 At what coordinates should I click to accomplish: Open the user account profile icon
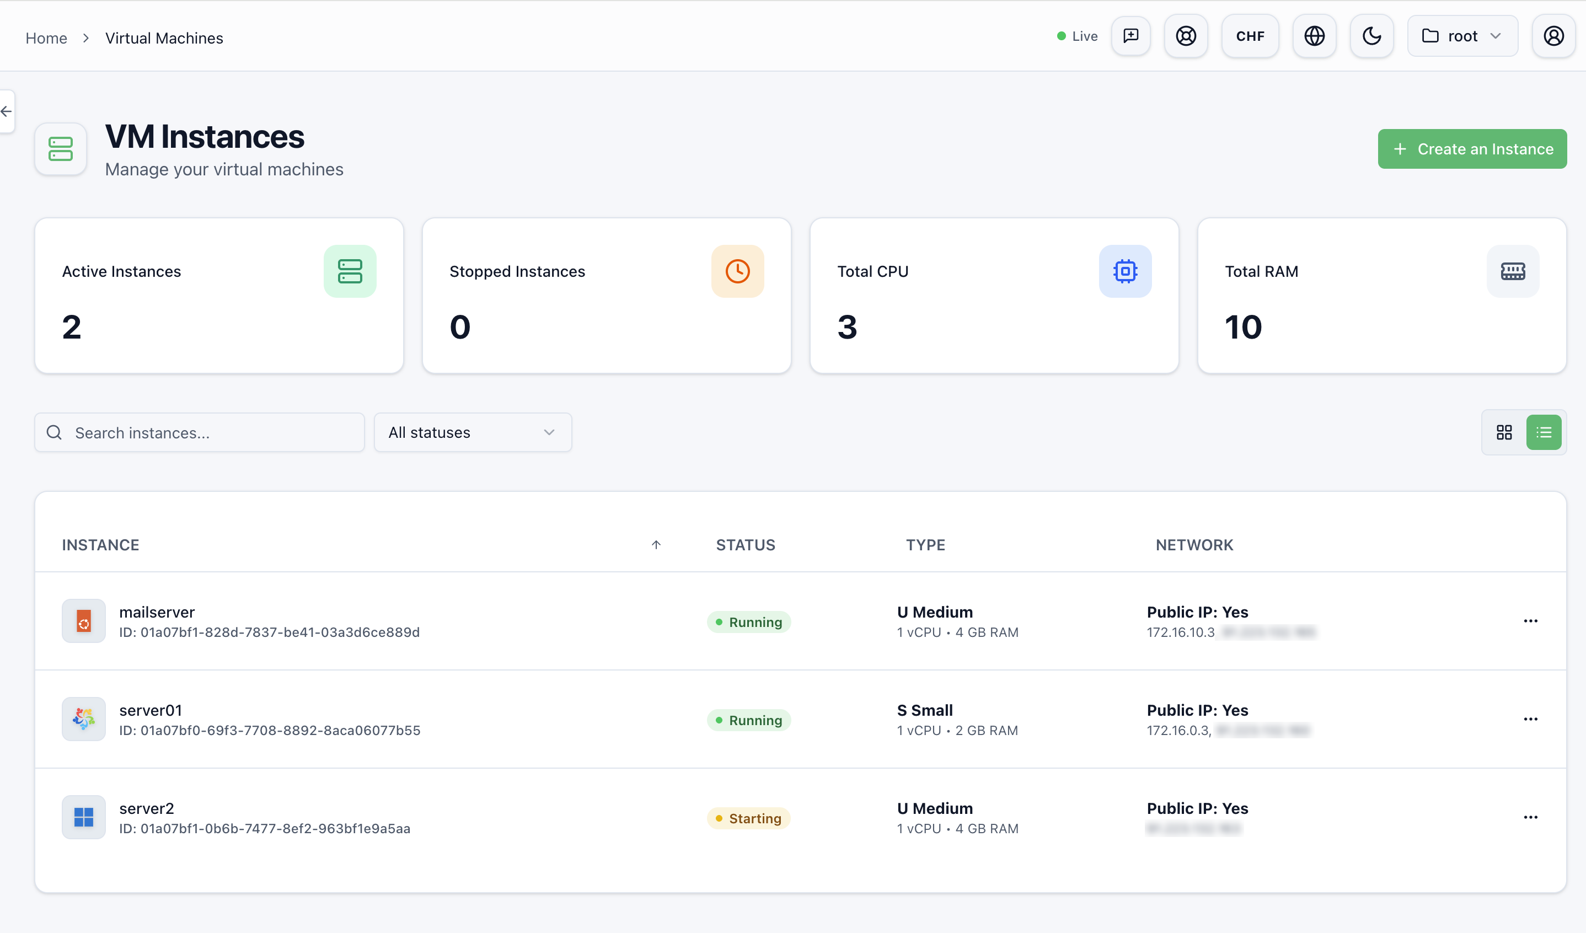[1553, 36]
